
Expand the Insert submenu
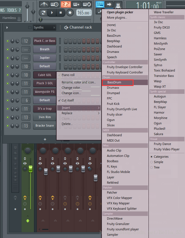pyautogui.click(x=79, y=108)
